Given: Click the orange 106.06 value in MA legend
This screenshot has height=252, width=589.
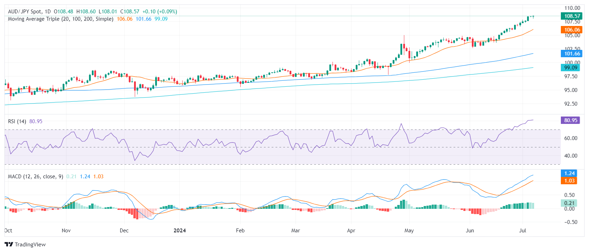Looking at the screenshot, I should [125, 19].
